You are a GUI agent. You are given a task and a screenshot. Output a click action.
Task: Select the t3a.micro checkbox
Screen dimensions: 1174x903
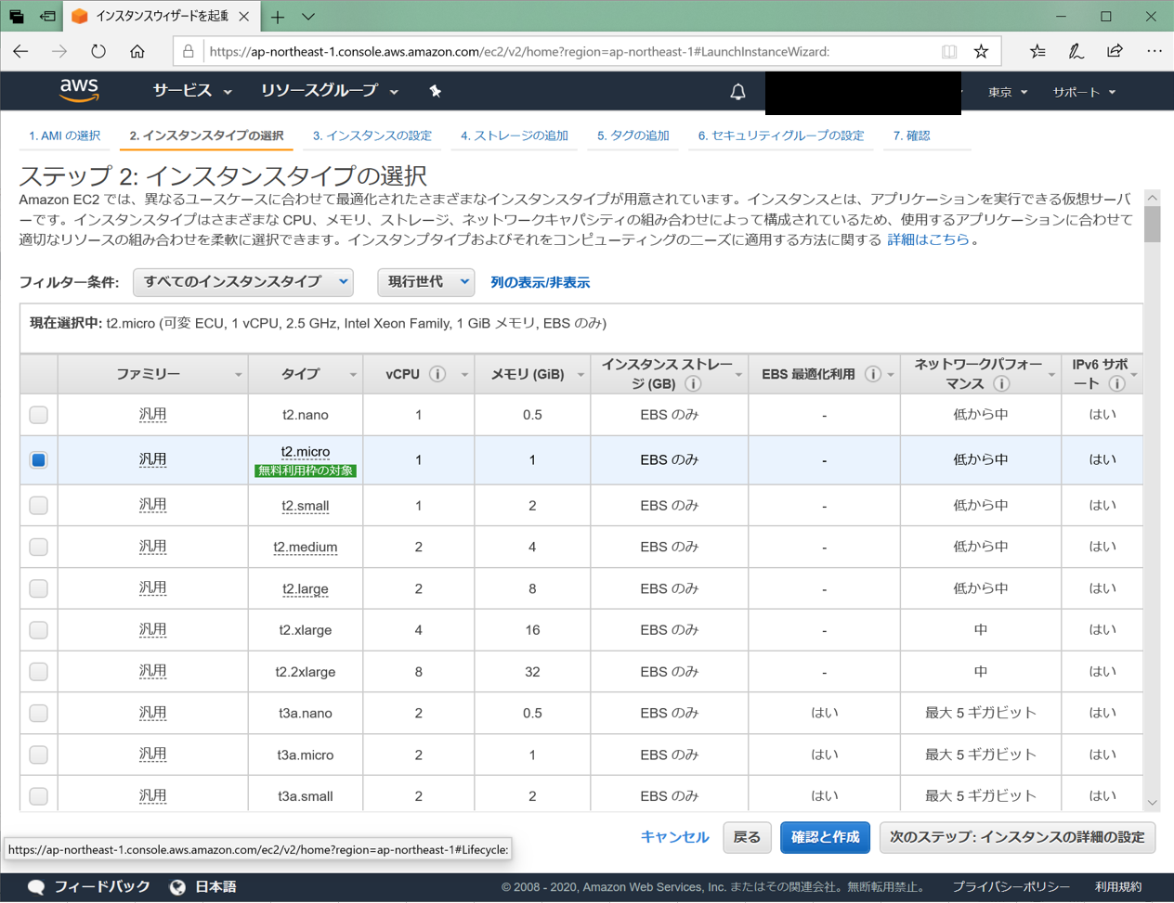click(x=38, y=755)
